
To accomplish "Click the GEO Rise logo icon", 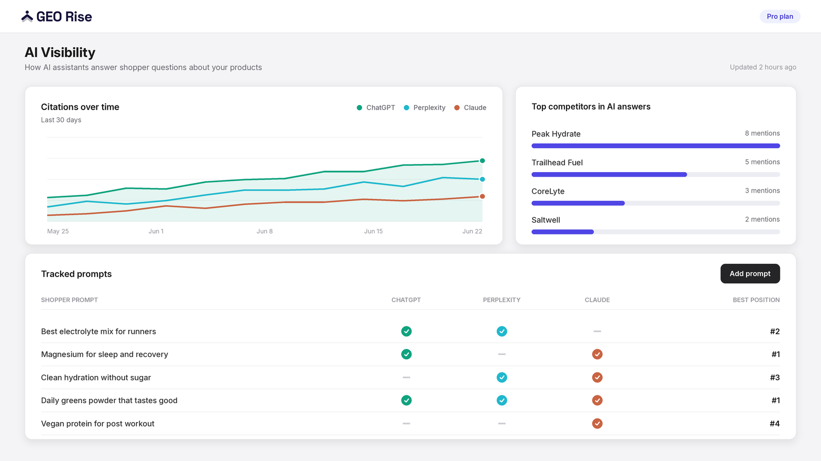I will pos(27,16).
